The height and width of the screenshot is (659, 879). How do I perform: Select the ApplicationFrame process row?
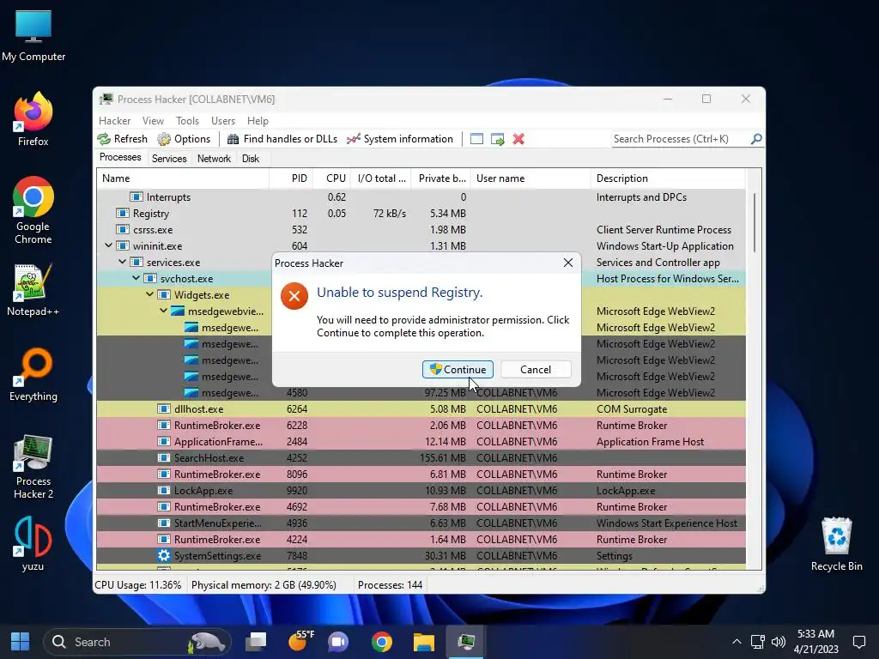click(421, 442)
